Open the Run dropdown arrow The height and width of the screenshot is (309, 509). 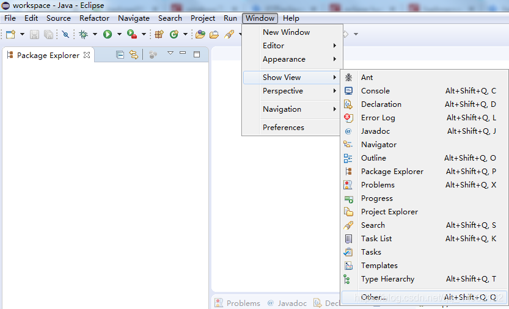click(119, 34)
